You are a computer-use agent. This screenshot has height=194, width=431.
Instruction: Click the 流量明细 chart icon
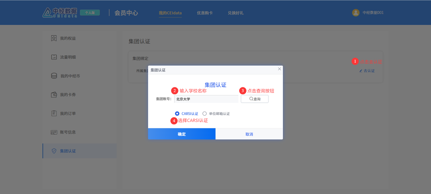(54, 57)
